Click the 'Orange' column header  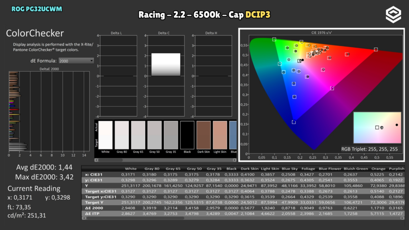(x=378, y=169)
